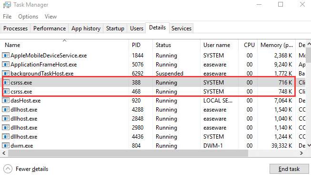Screen dimensions: 311x179
Task: Click the Suspended status cell
Action: 170,74
